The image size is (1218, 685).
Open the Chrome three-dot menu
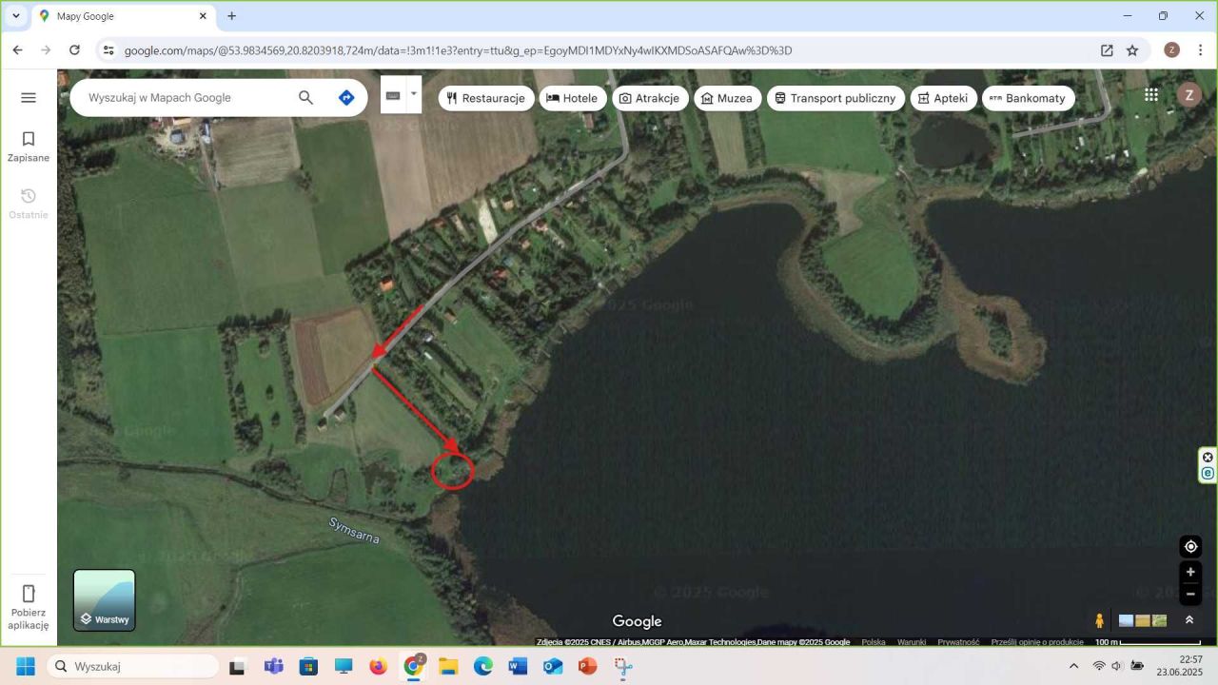(x=1200, y=50)
